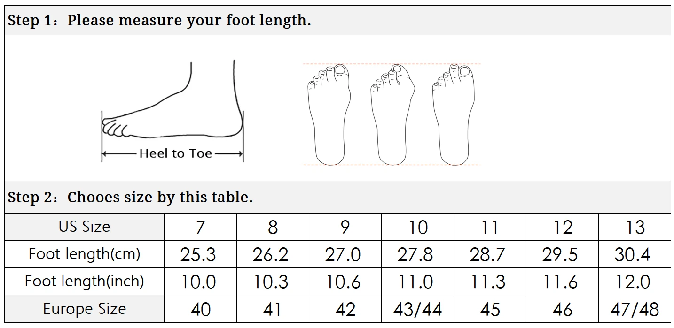
Task: Click the Europe size 47/48 cell
Action: (635, 309)
